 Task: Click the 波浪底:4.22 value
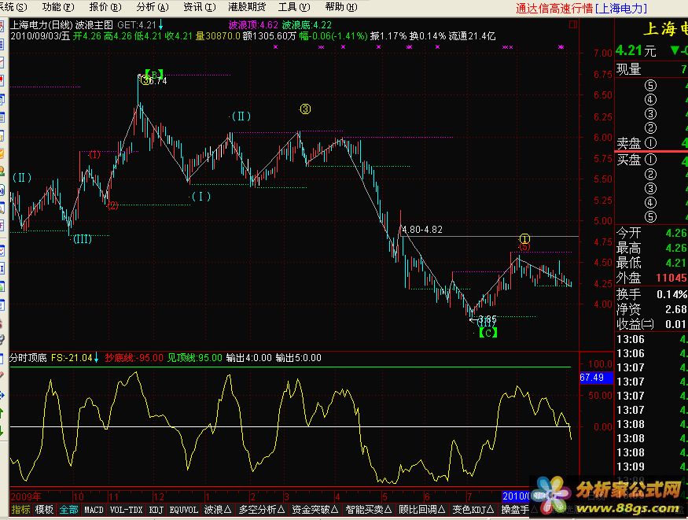(x=307, y=25)
